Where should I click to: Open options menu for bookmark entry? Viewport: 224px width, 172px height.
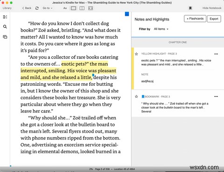click(216, 96)
